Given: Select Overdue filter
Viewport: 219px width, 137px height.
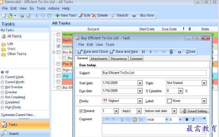Looking at the screenshot, I should click(2, 92).
